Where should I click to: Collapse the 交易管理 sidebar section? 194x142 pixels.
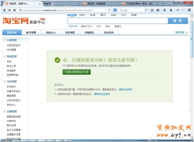pos(5,40)
